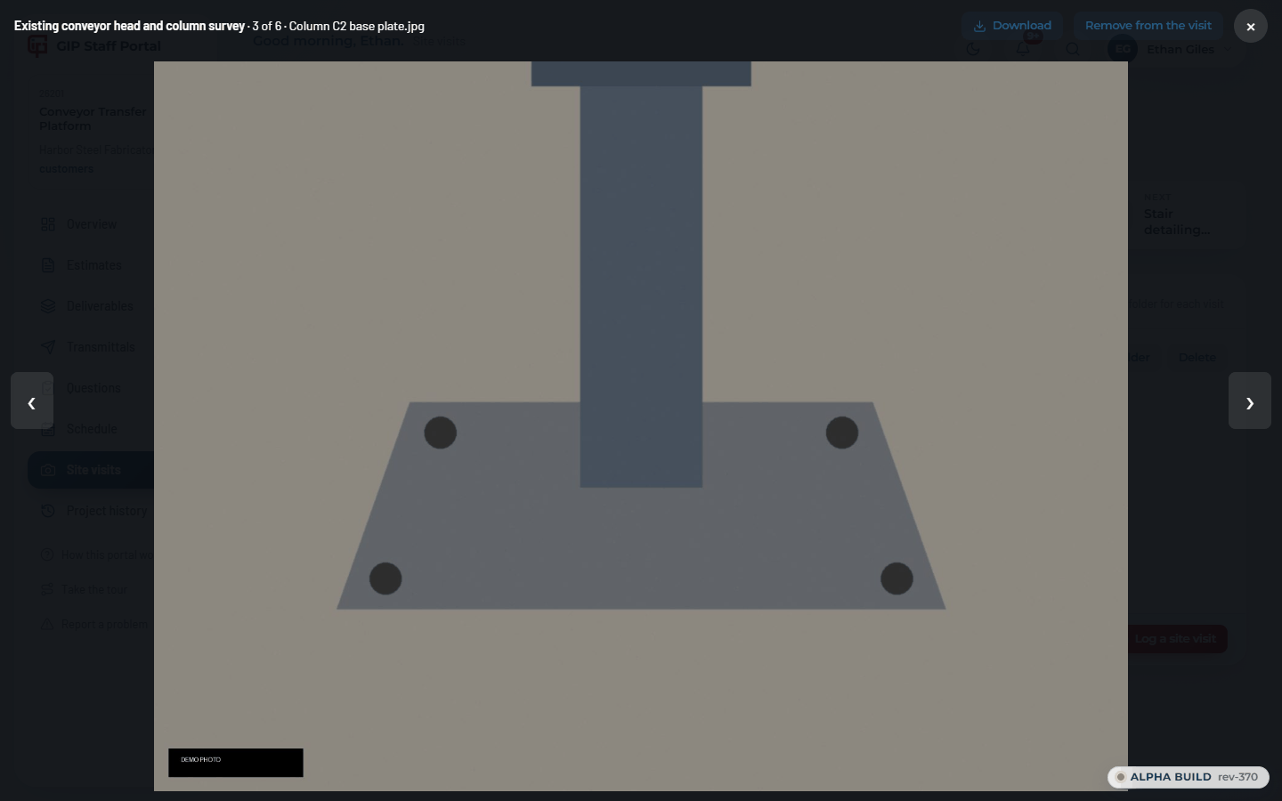Go to the previous photo
Viewport: 1282px width, 801px height.
pyautogui.click(x=32, y=401)
